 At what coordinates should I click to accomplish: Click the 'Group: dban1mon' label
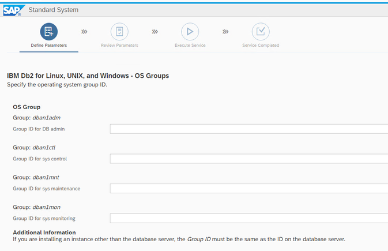pyautogui.click(x=37, y=207)
